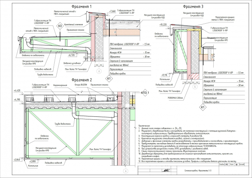
Task: Select "Труба водостока" label in Fragment 2
Action: pyautogui.click(x=62, y=124)
